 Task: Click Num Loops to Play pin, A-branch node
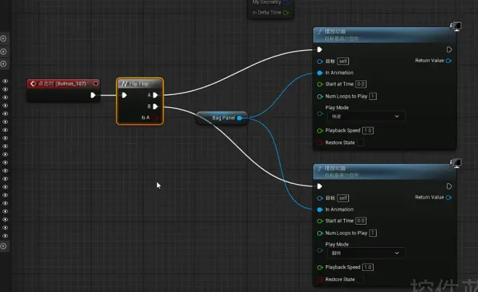320,96
